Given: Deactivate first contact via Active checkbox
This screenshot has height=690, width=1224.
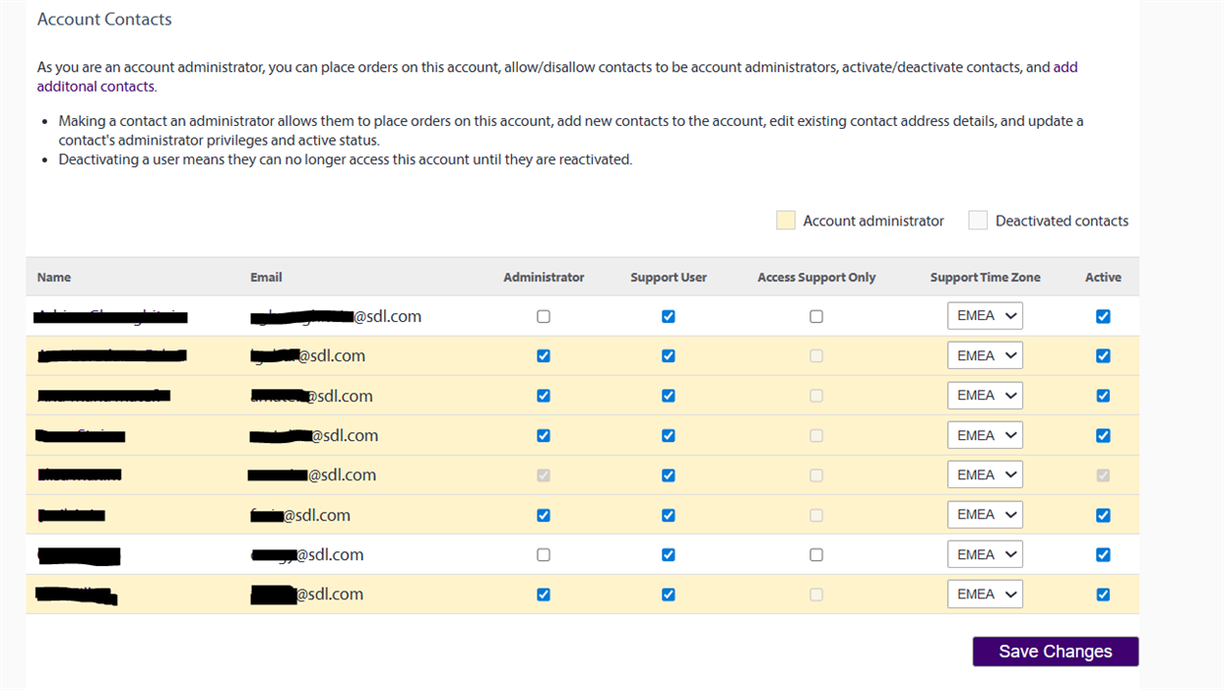Looking at the screenshot, I should coord(1103,317).
